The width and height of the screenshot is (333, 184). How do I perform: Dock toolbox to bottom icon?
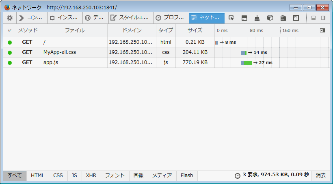pyautogui.click(x=314, y=18)
